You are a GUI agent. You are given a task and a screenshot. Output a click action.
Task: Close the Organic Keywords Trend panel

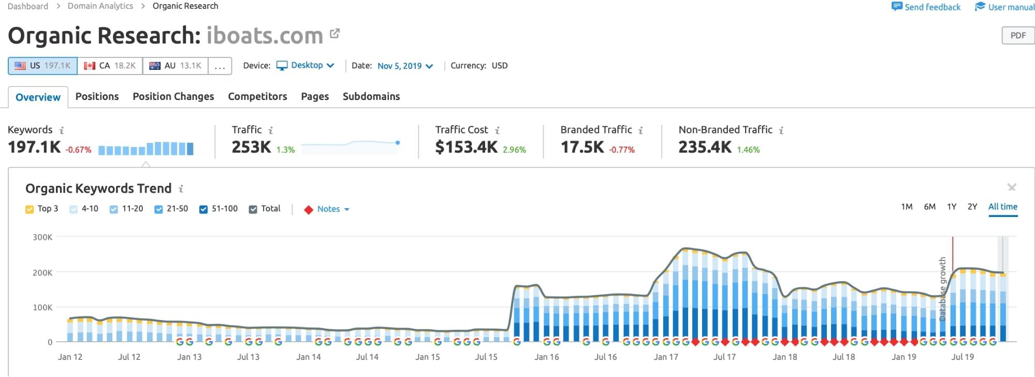1011,187
